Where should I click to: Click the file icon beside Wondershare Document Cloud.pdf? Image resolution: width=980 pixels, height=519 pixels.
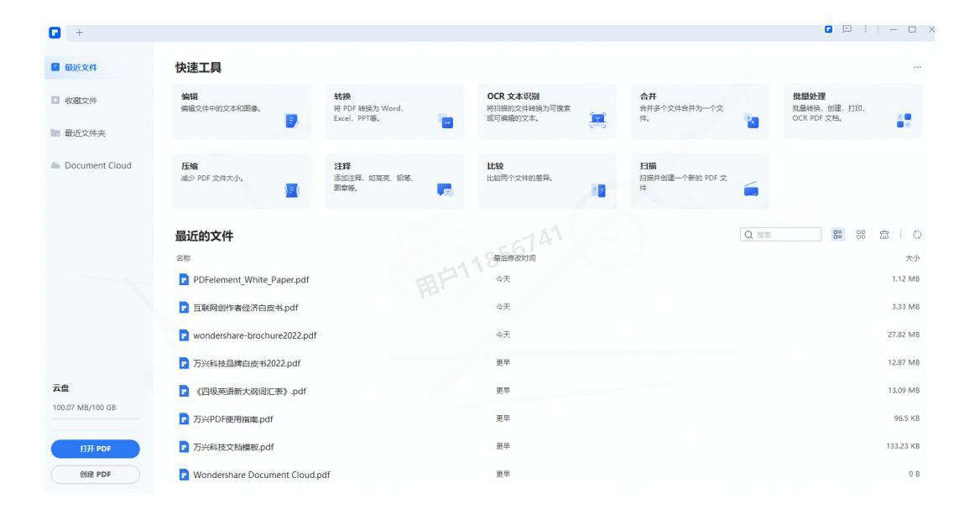(184, 475)
